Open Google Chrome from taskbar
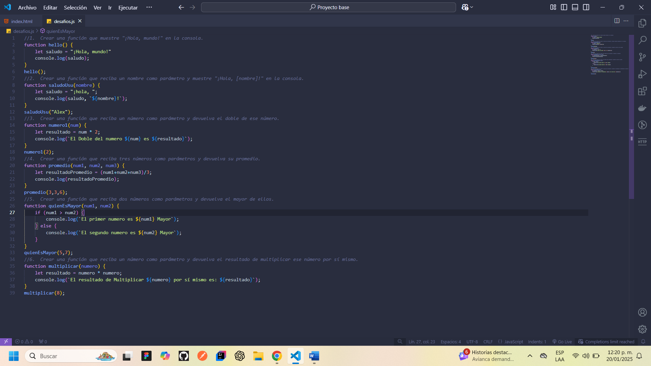Viewport: 651px width, 366px height. tap(277, 356)
